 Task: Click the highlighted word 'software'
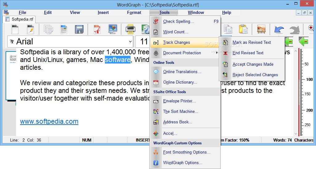click(x=118, y=60)
